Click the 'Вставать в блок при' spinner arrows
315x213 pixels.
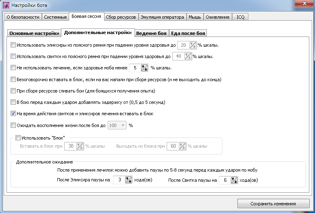pos(80,146)
